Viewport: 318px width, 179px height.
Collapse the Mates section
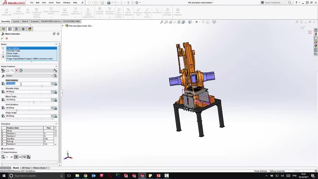click(56, 44)
